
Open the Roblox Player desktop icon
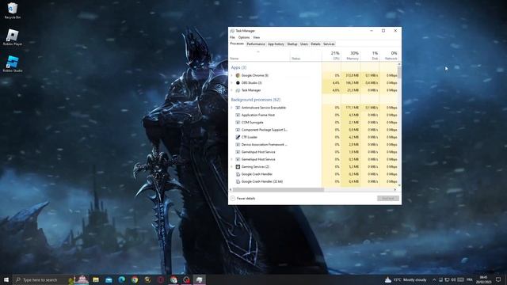click(13, 37)
